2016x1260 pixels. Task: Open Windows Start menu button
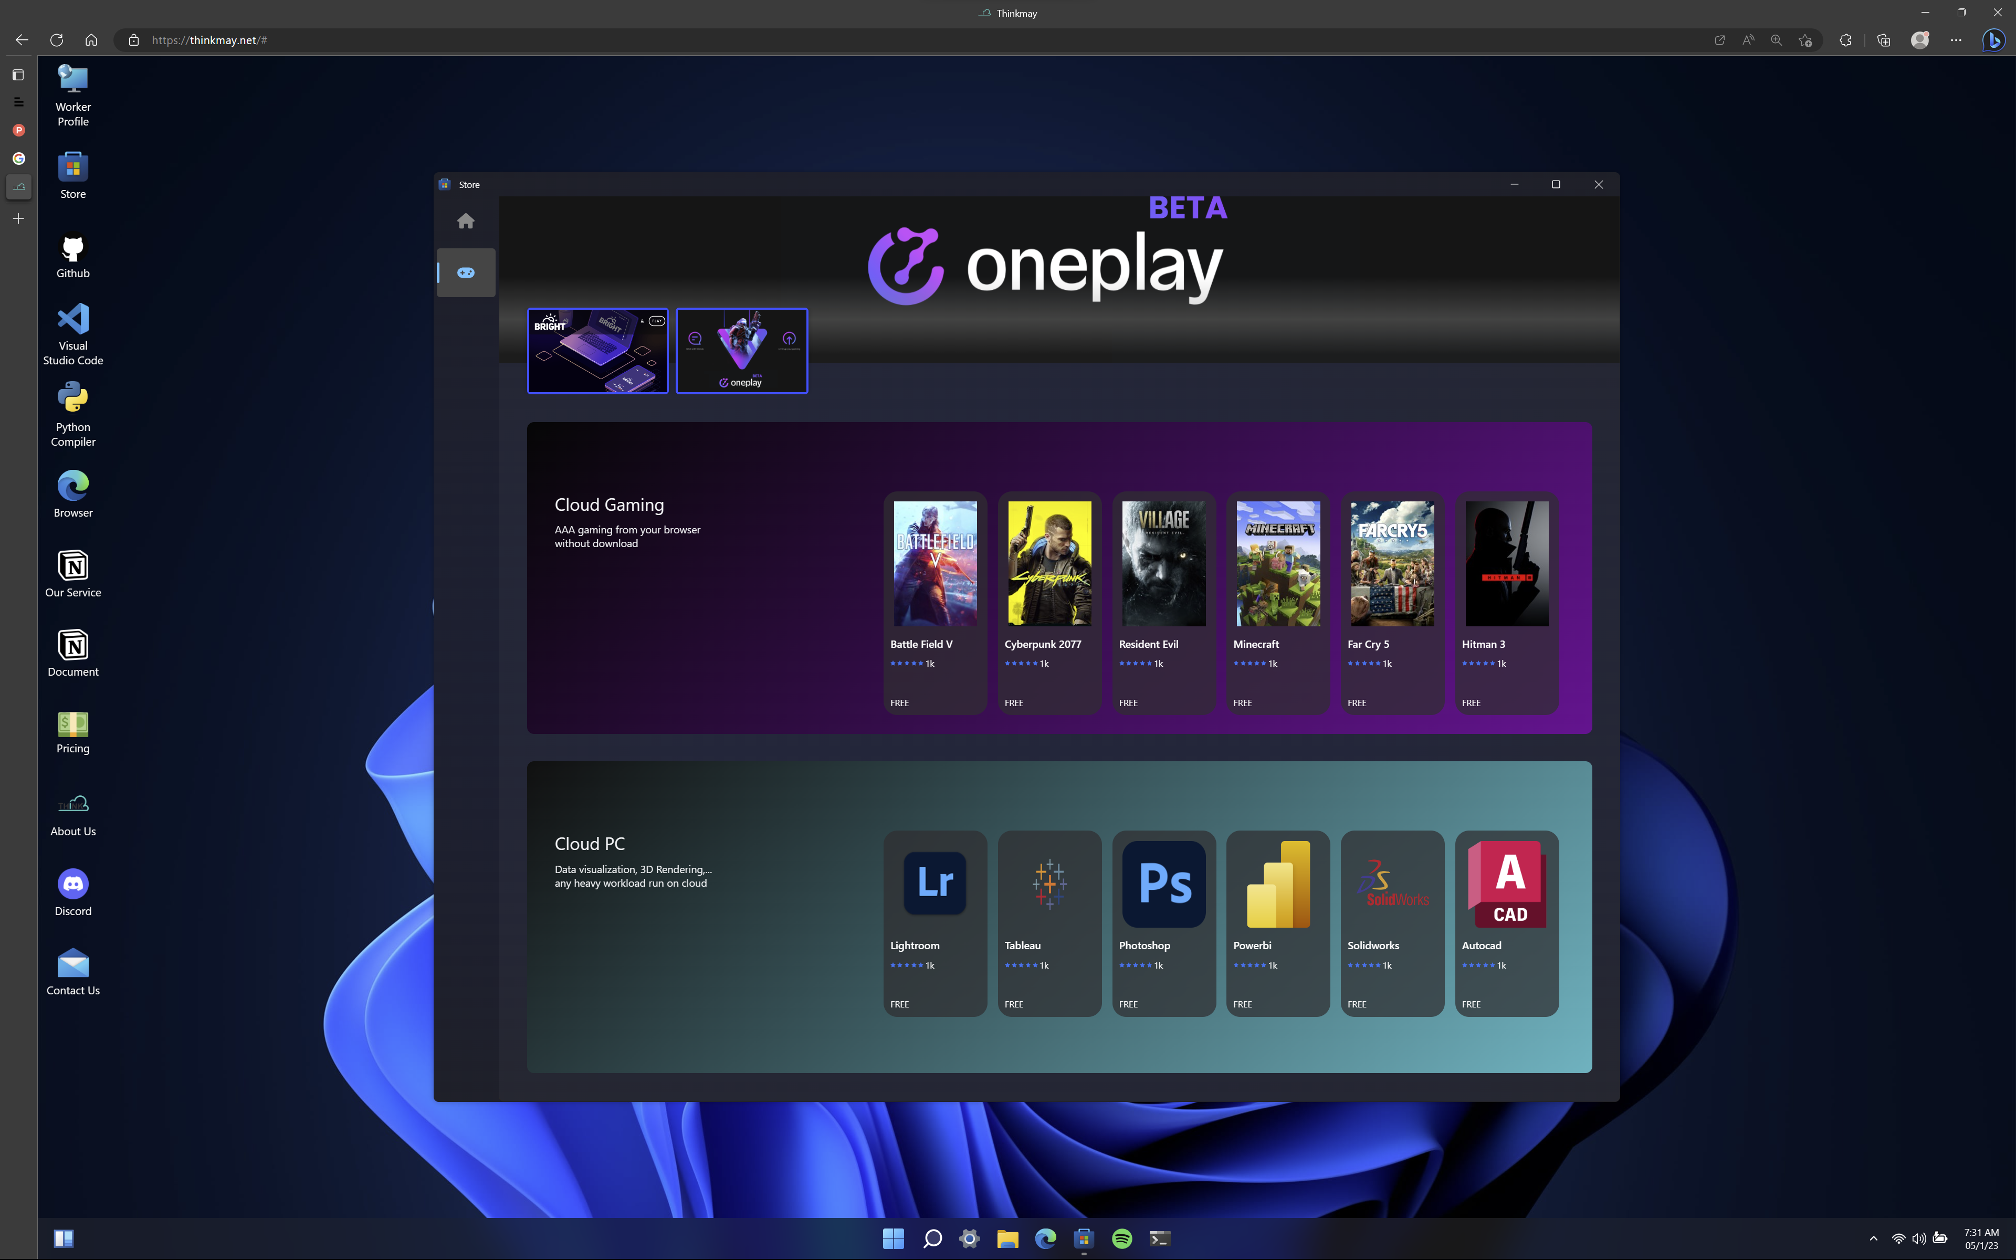pyautogui.click(x=893, y=1238)
